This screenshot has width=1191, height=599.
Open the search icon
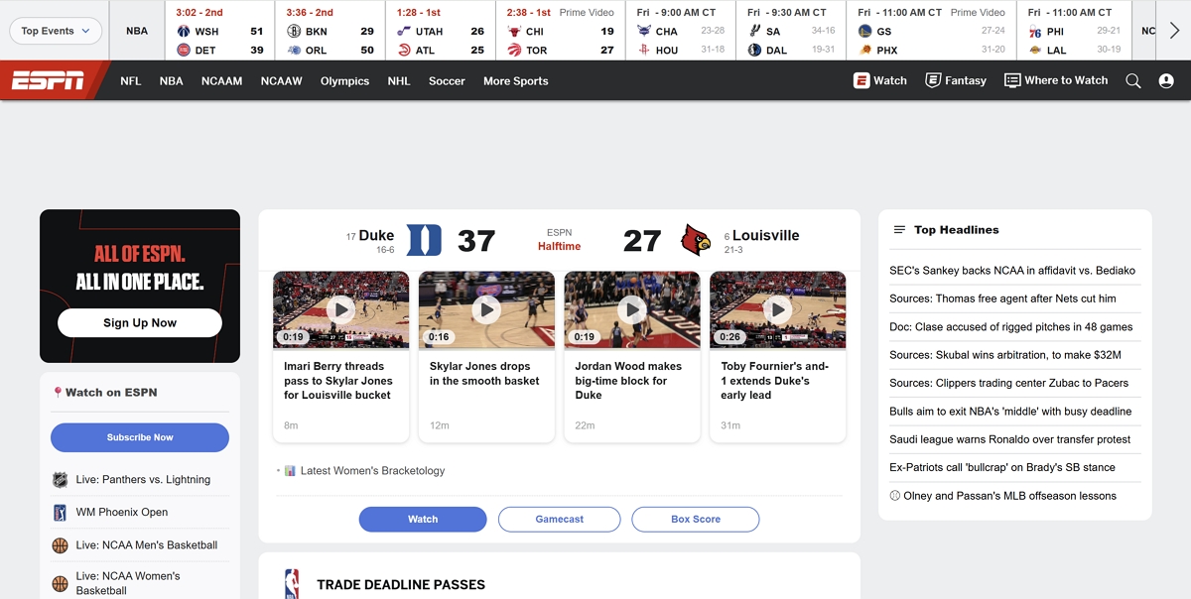tap(1132, 80)
